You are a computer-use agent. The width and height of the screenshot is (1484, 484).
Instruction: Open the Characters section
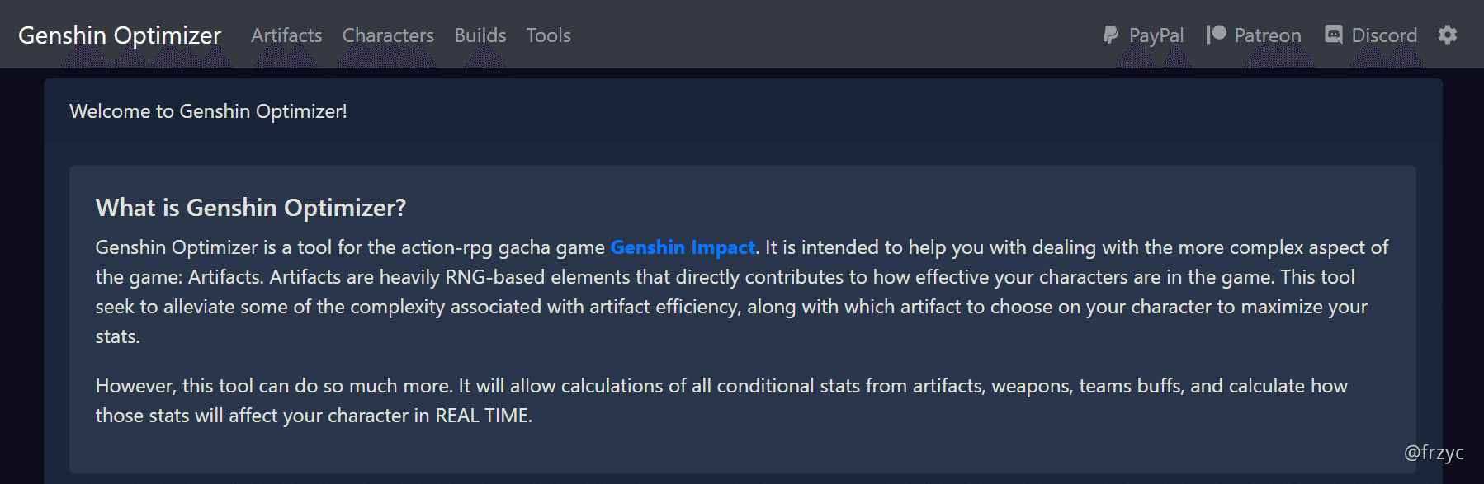pyautogui.click(x=388, y=35)
